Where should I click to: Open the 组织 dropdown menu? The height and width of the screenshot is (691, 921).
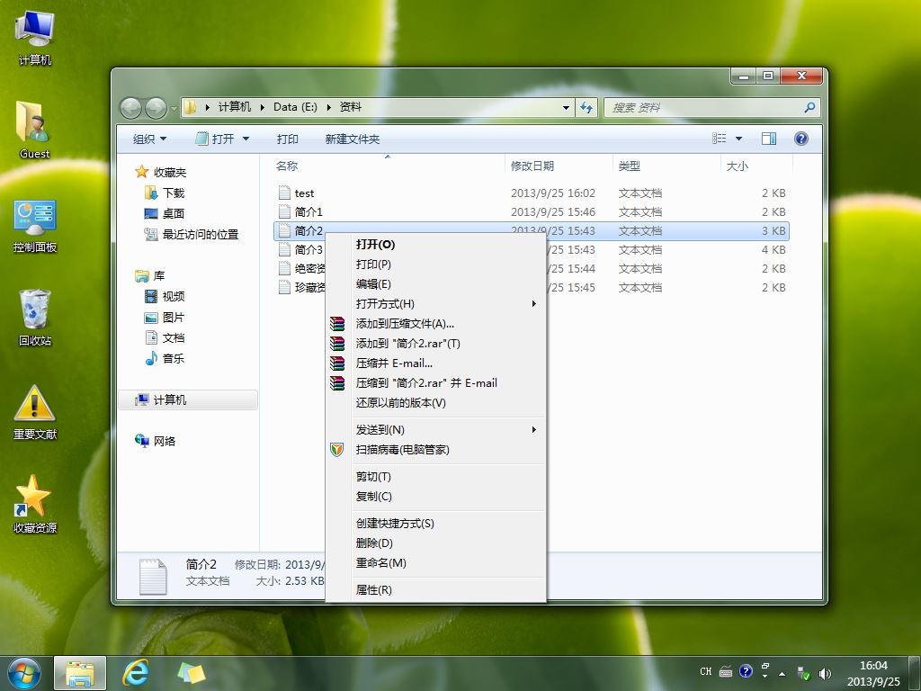pos(150,139)
